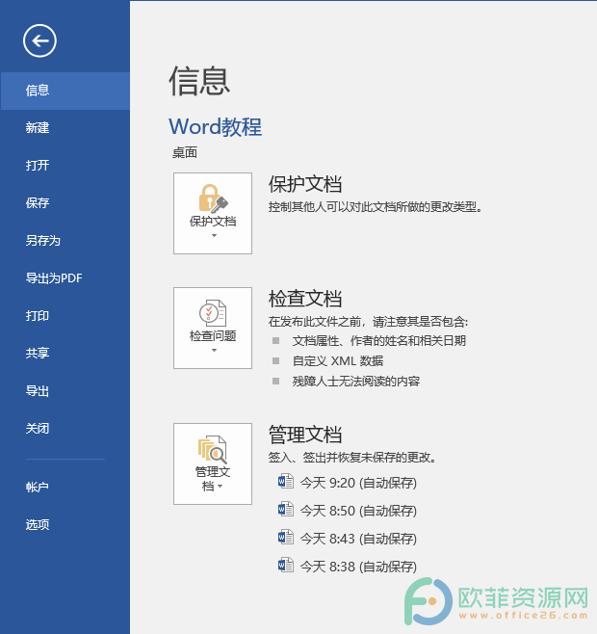The image size is (597, 634).
Task: Click Word file icon beside 今天 9:20
Action: tap(286, 481)
